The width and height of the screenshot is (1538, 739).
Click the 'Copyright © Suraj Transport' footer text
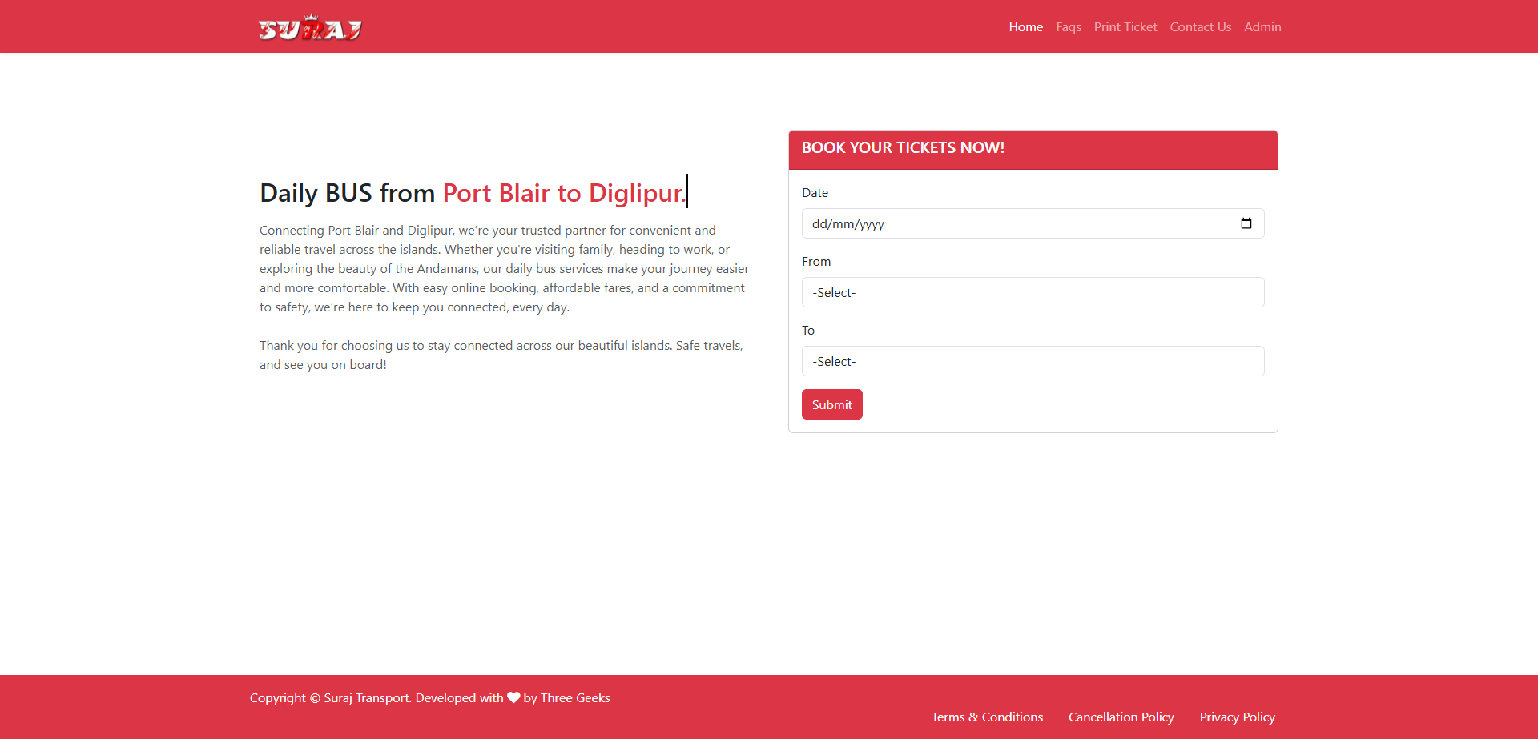coord(329,697)
